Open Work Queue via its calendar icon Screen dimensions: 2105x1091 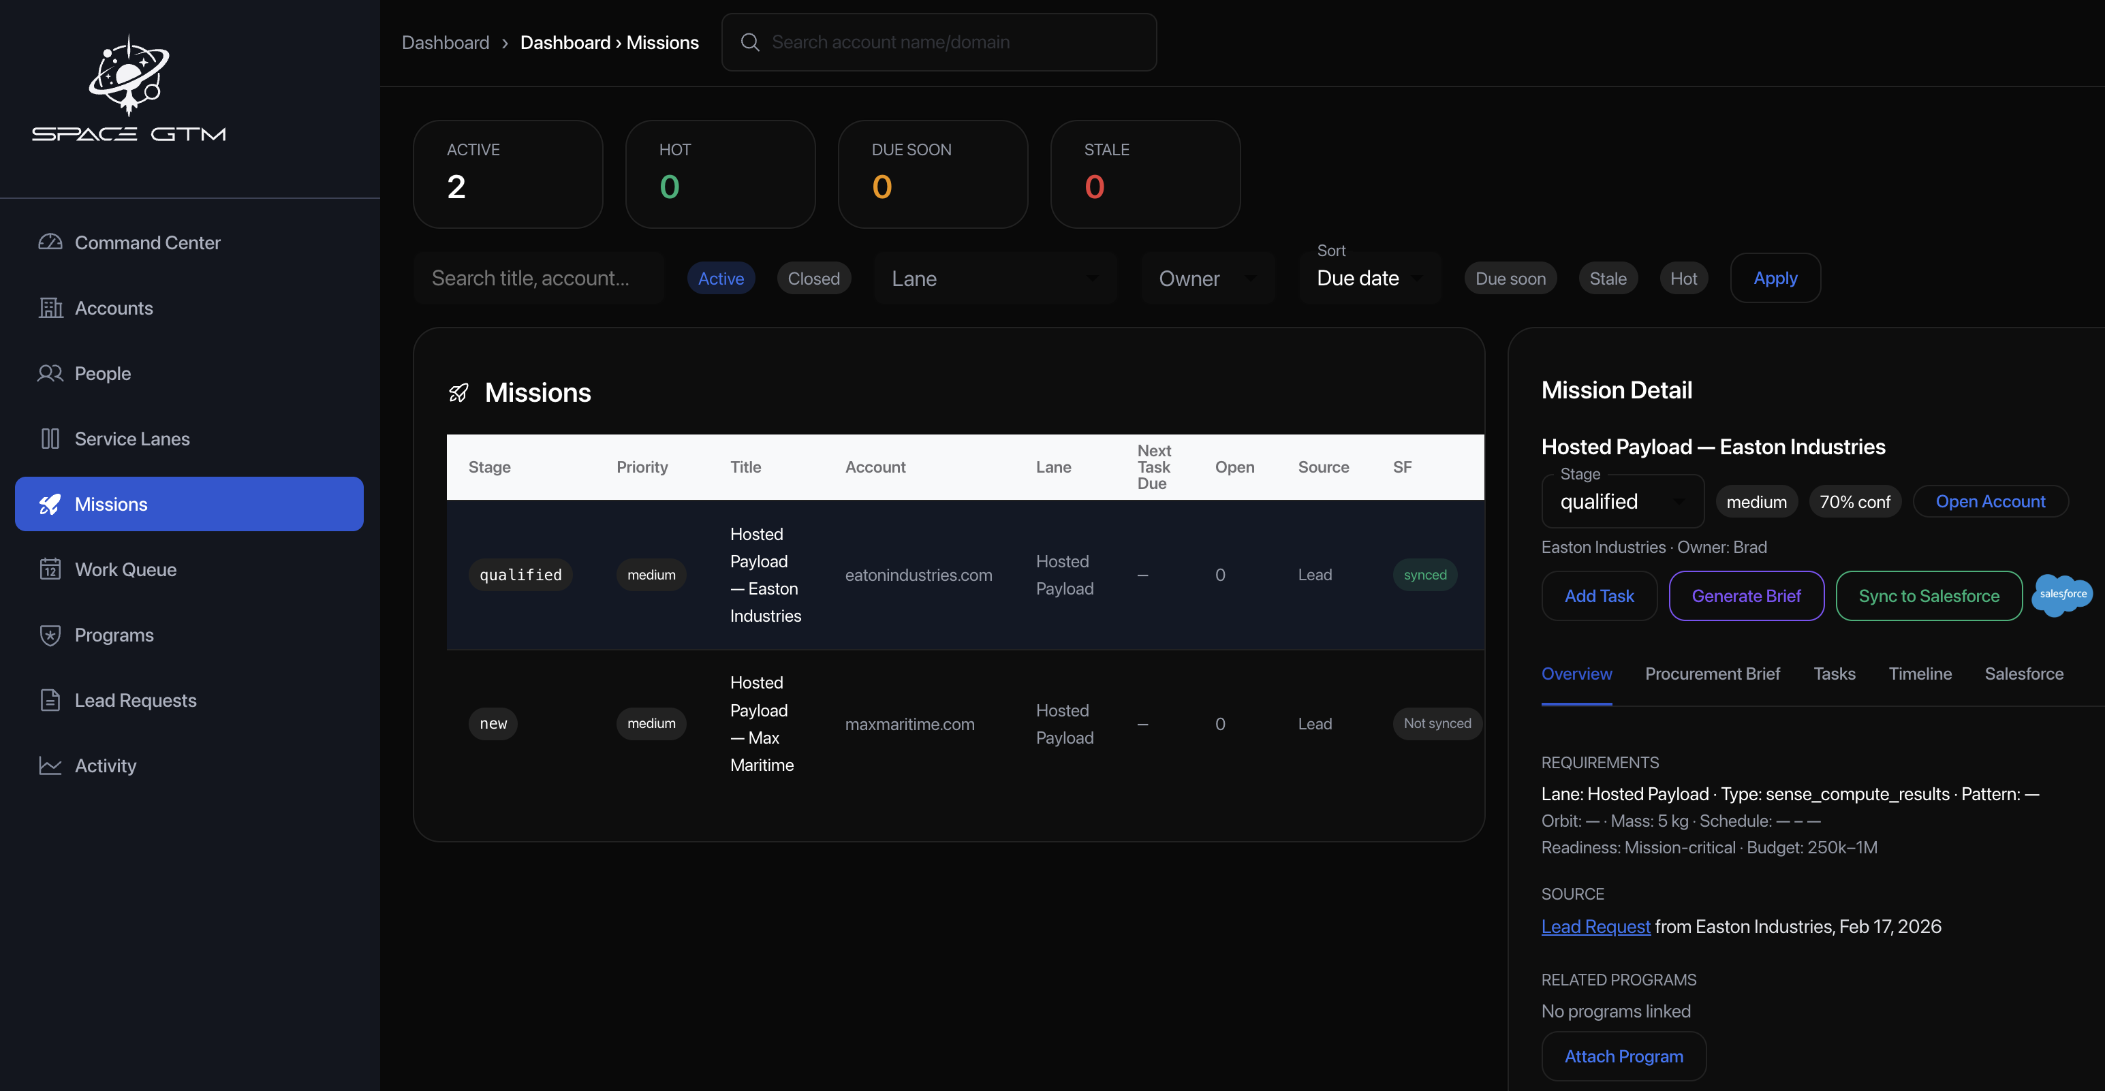tap(50, 569)
